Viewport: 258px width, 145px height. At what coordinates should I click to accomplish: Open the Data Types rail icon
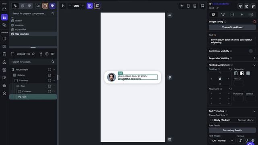4,46
